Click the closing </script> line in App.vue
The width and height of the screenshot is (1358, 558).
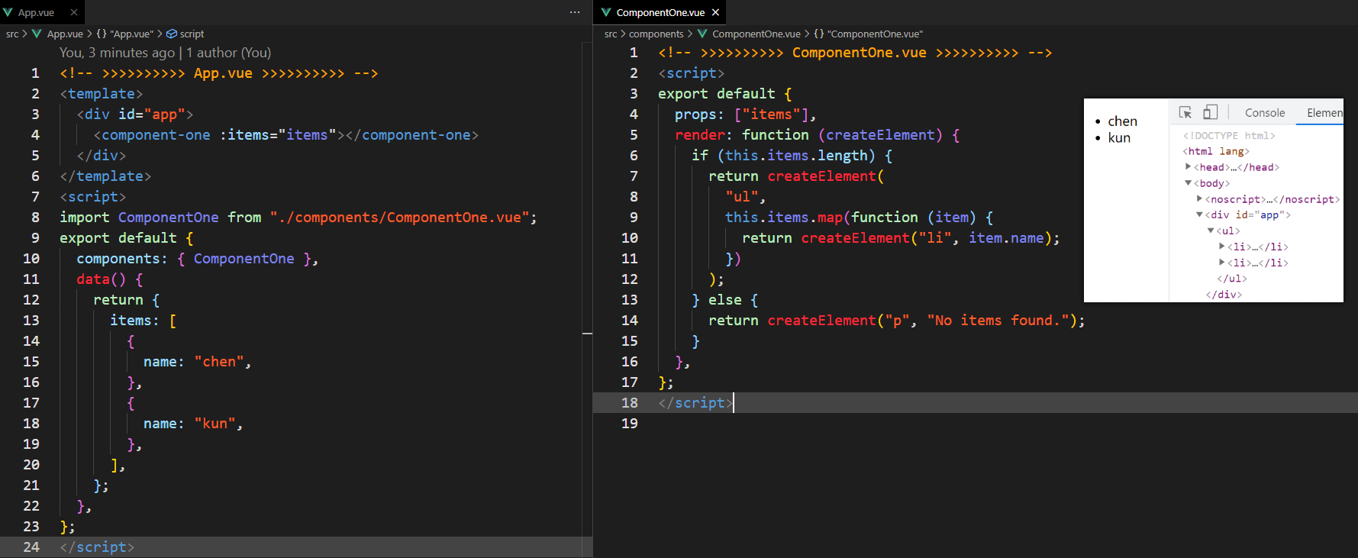click(x=97, y=547)
